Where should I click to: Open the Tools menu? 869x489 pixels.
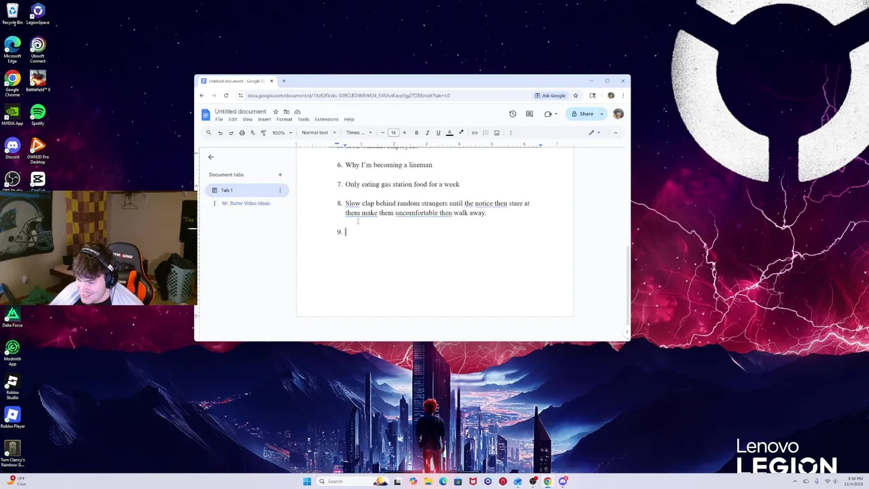(x=303, y=120)
